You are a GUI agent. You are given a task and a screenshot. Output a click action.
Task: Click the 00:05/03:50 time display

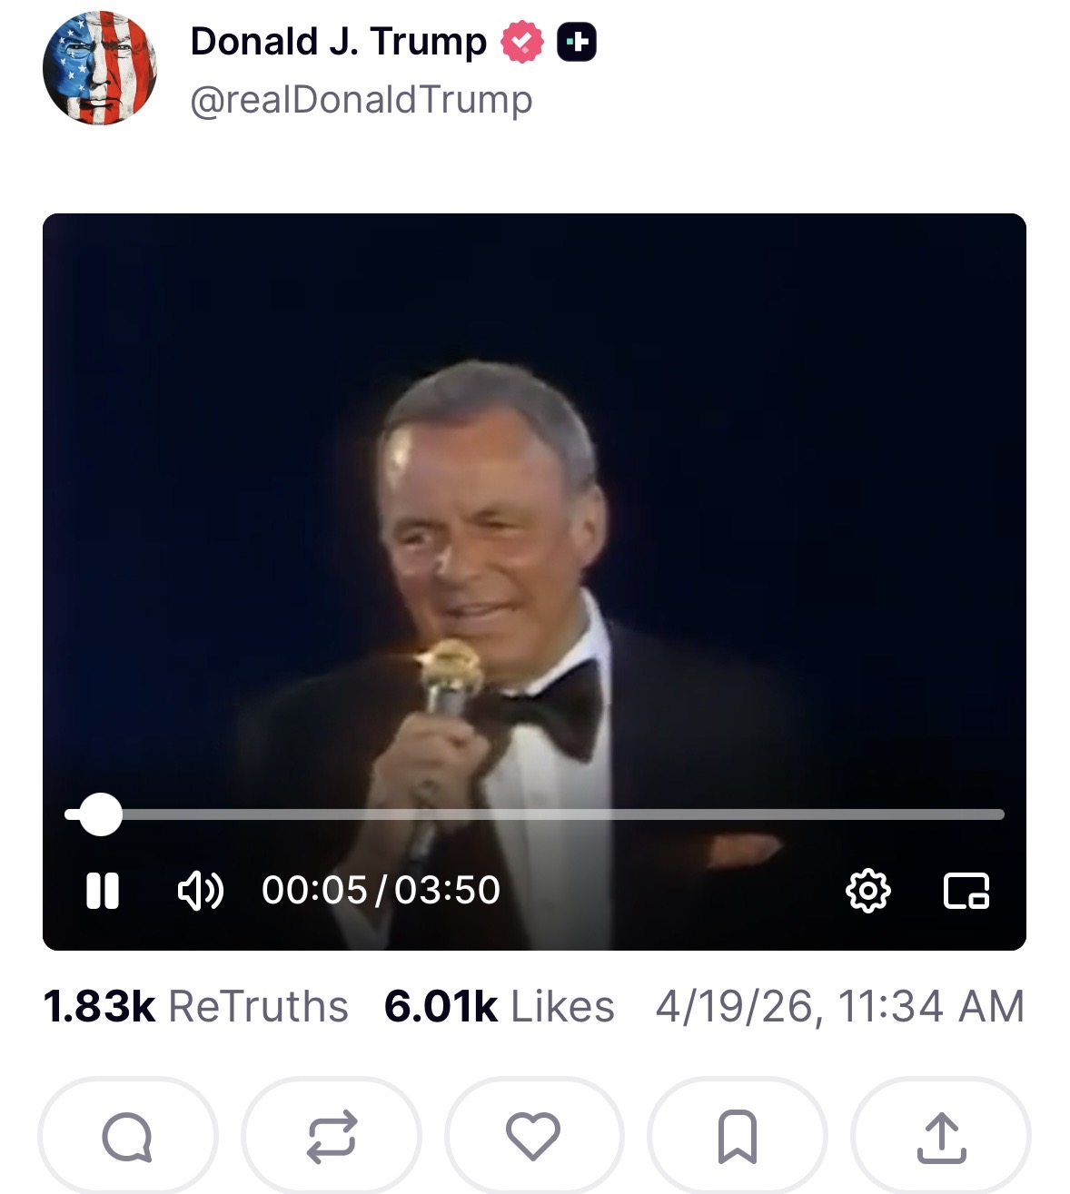[381, 891]
